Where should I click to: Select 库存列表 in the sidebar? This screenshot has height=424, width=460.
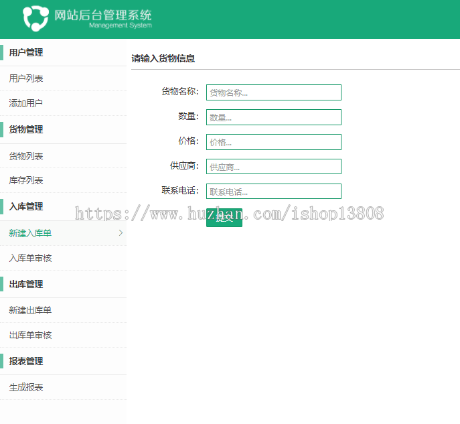[26, 180]
